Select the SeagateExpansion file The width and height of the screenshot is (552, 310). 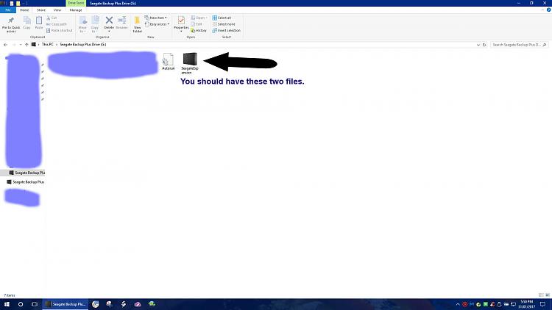point(190,63)
